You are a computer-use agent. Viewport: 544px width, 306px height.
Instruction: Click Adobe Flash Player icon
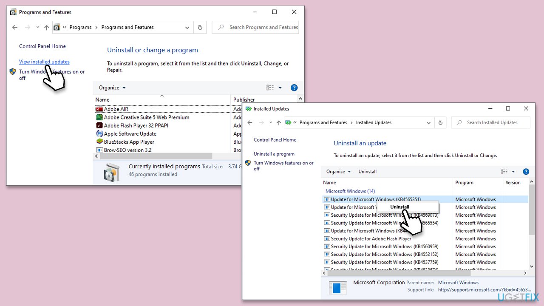coord(99,125)
